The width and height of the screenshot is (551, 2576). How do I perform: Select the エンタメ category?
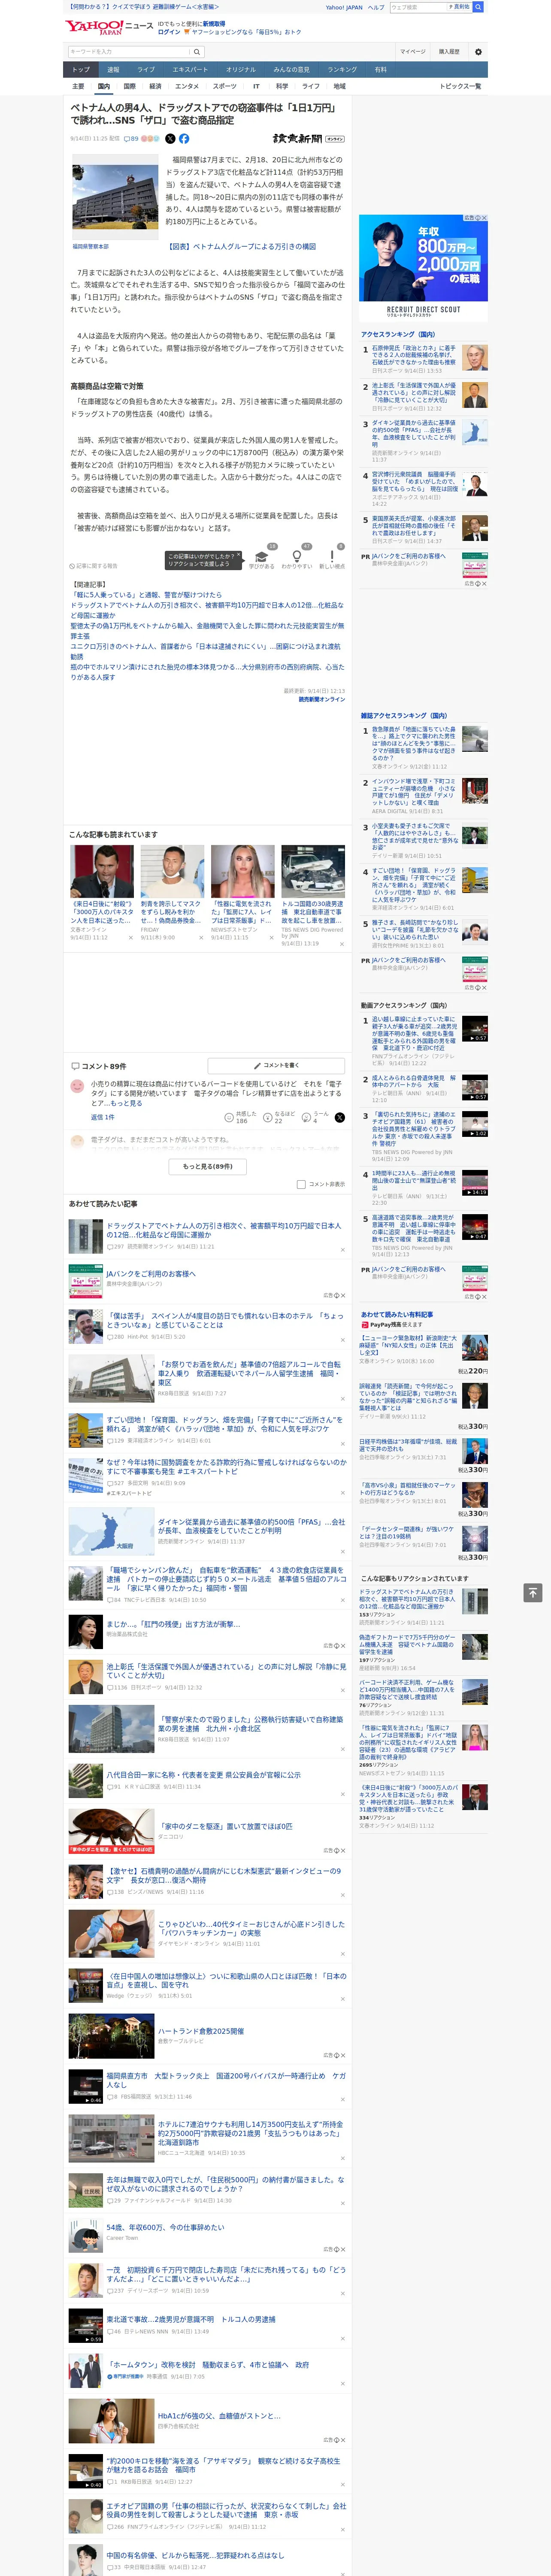click(187, 86)
